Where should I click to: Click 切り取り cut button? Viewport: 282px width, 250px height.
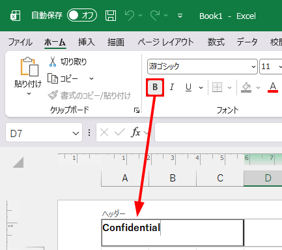click(x=68, y=61)
